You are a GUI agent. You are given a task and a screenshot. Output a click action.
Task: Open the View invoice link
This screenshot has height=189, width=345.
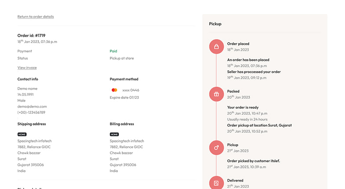pyautogui.click(x=27, y=68)
